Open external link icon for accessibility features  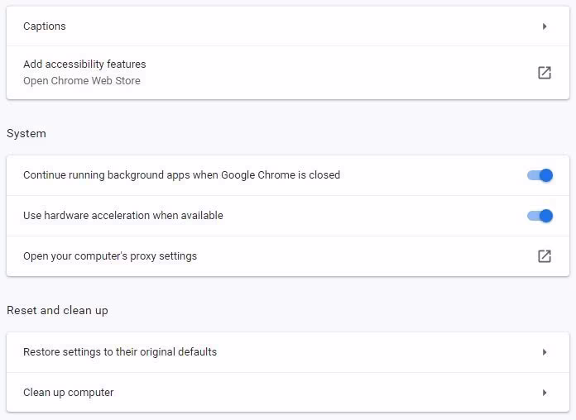pyautogui.click(x=544, y=73)
